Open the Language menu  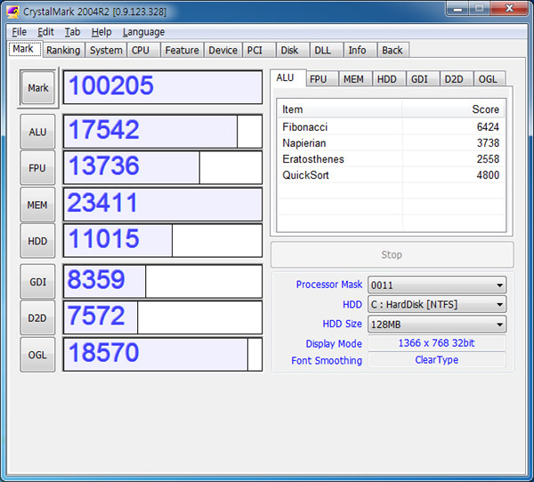143,32
